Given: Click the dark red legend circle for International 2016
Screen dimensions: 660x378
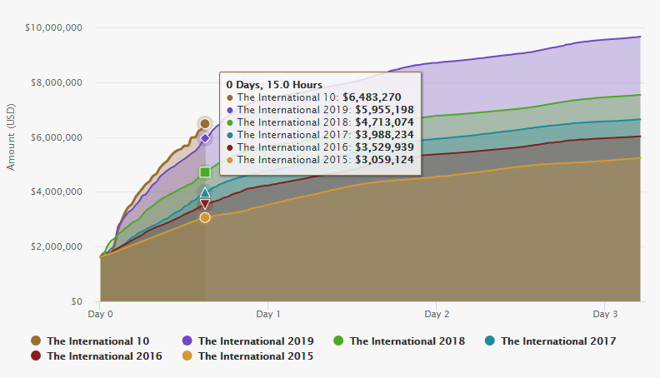Looking at the screenshot, I should coord(36,356).
